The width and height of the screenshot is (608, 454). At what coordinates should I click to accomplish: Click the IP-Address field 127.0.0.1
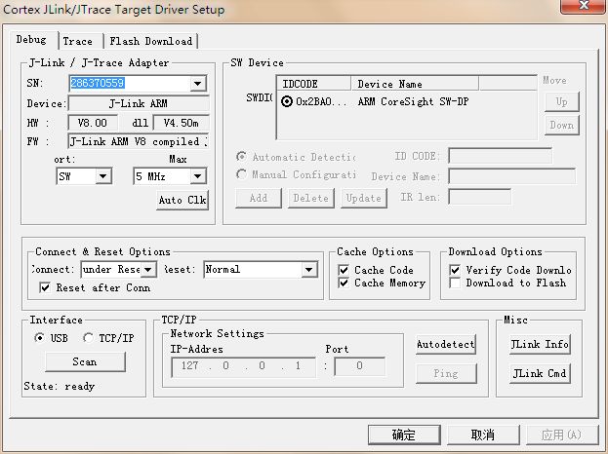point(244,366)
